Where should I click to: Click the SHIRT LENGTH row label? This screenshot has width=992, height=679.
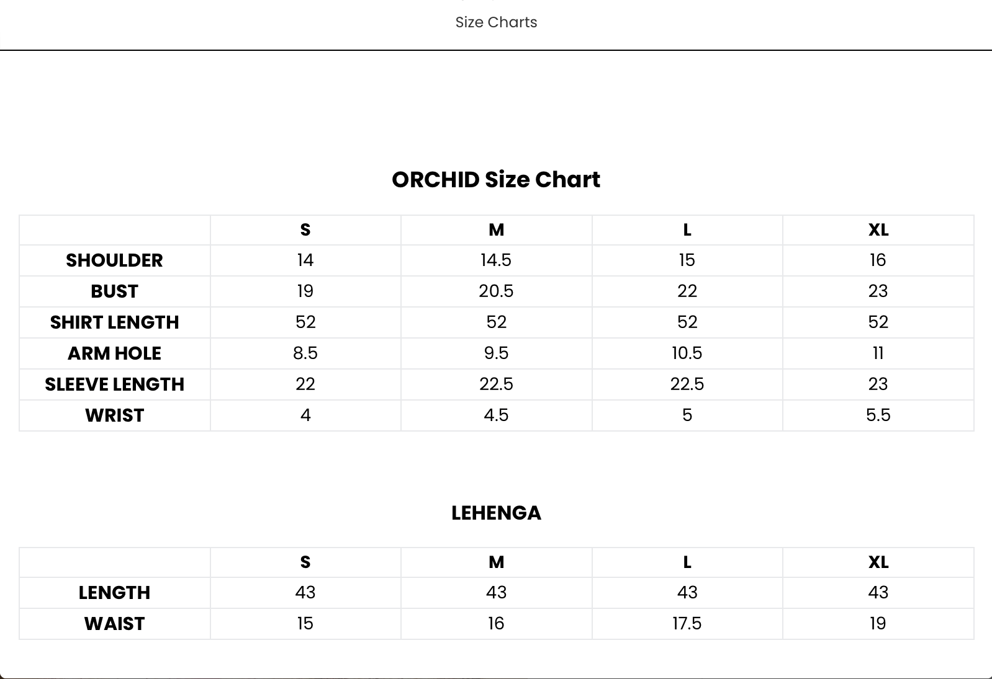(114, 322)
